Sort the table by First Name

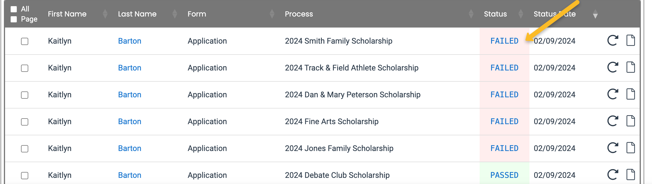tap(67, 14)
